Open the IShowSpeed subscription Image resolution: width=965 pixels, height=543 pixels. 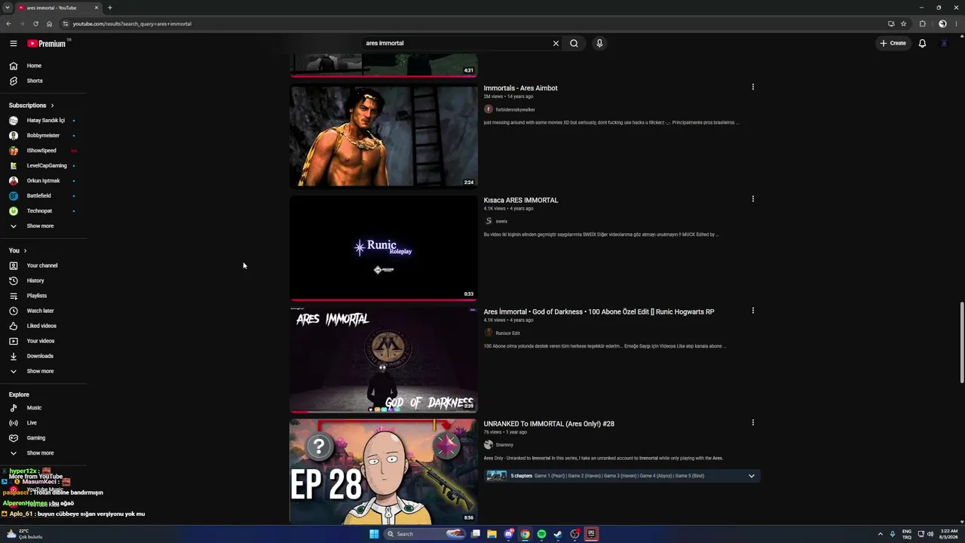(x=44, y=150)
